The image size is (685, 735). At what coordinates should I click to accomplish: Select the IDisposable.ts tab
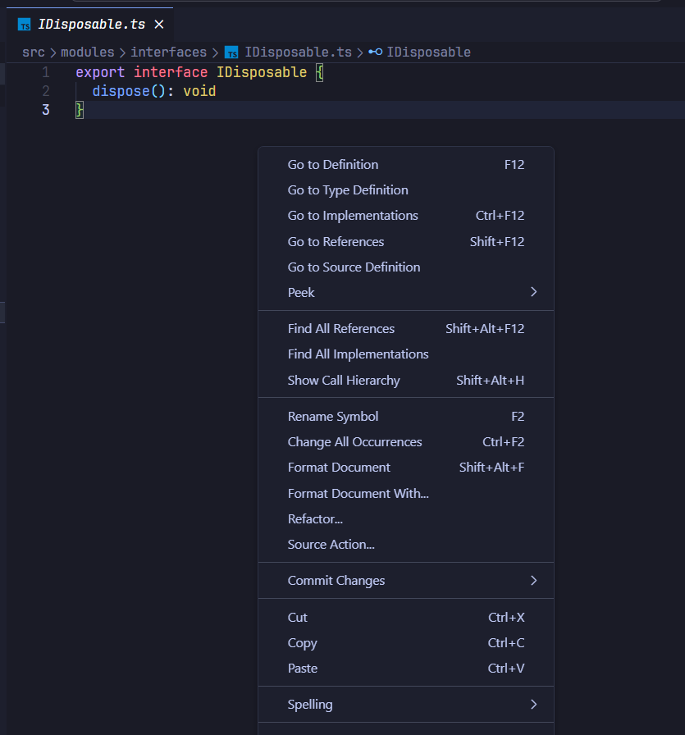[89, 25]
